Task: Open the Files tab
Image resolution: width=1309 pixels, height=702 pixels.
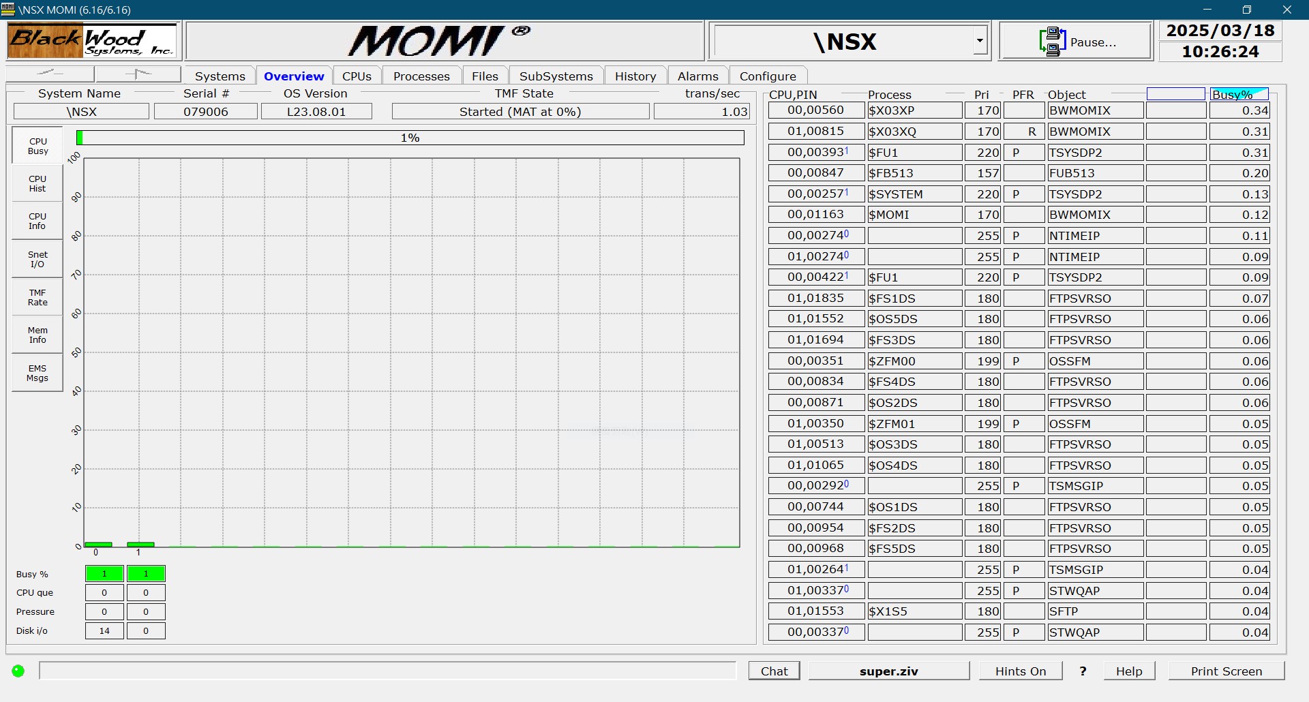Action: click(485, 76)
